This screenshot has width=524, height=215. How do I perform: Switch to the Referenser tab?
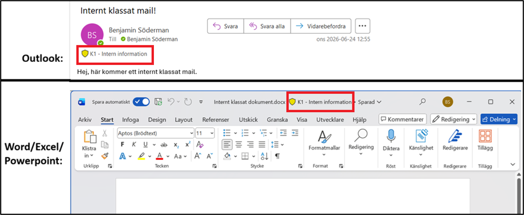pos(216,119)
